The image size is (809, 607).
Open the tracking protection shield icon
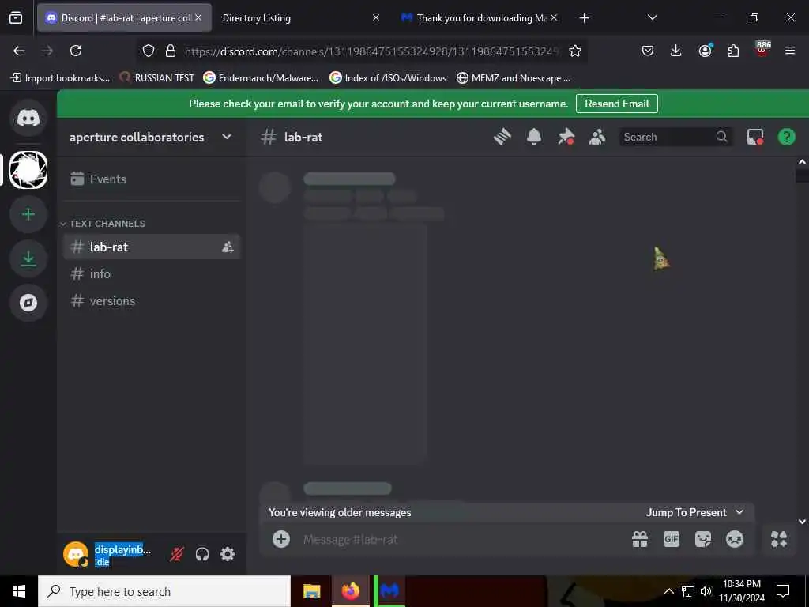coord(149,51)
